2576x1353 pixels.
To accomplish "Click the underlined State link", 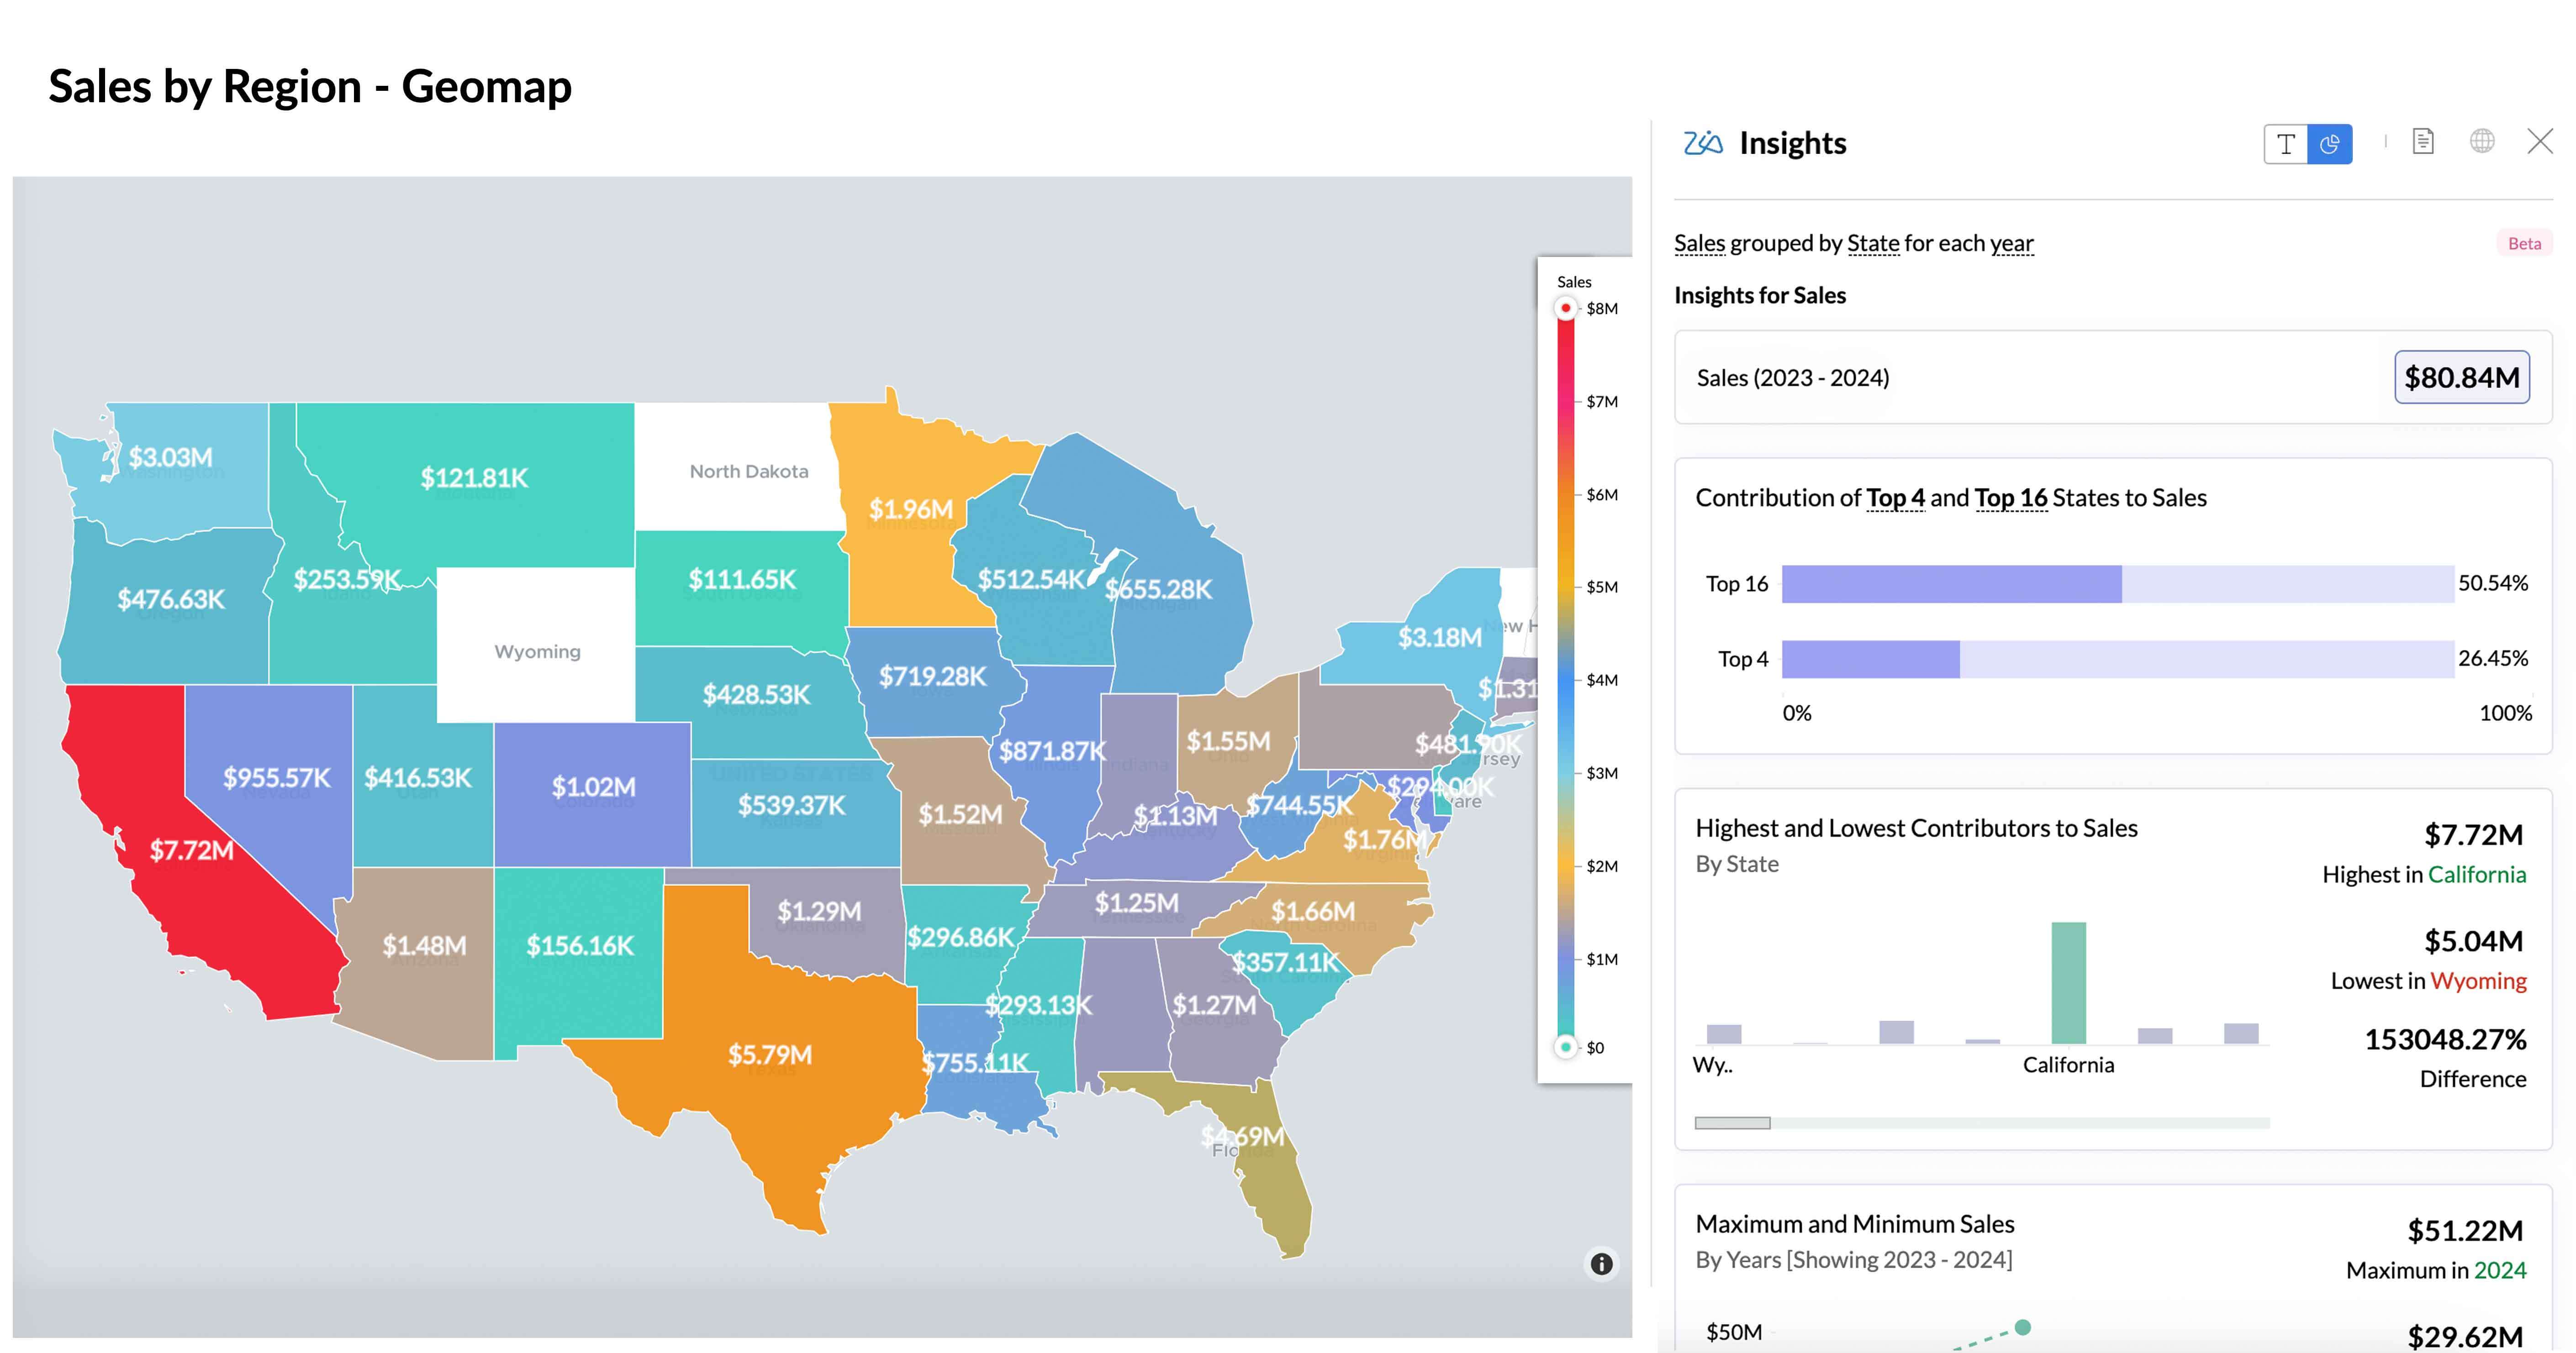I will (1873, 243).
